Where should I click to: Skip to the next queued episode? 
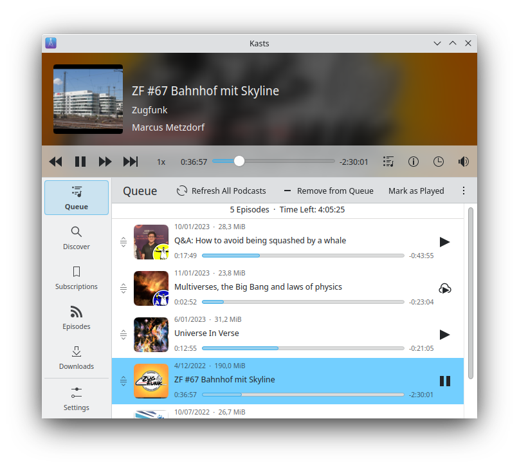pos(131,162)
